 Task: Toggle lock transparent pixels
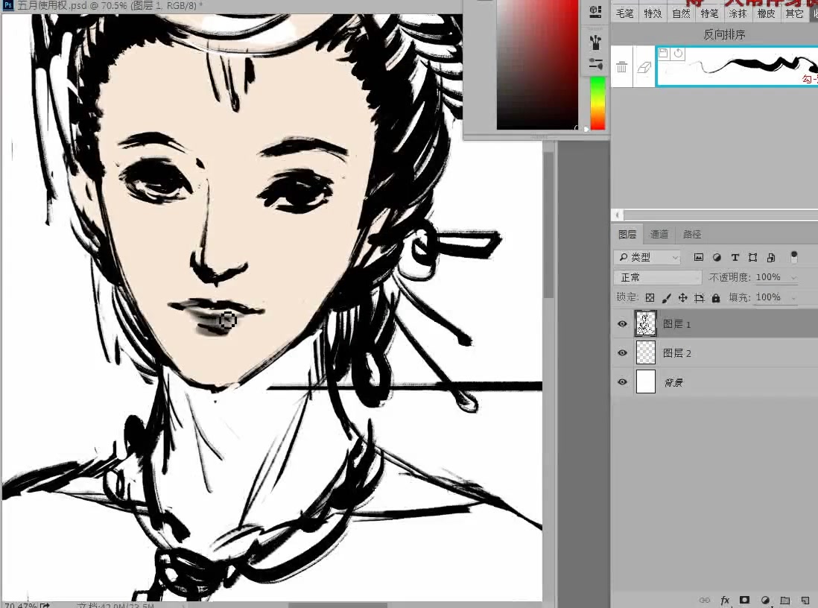pos(650,297)
